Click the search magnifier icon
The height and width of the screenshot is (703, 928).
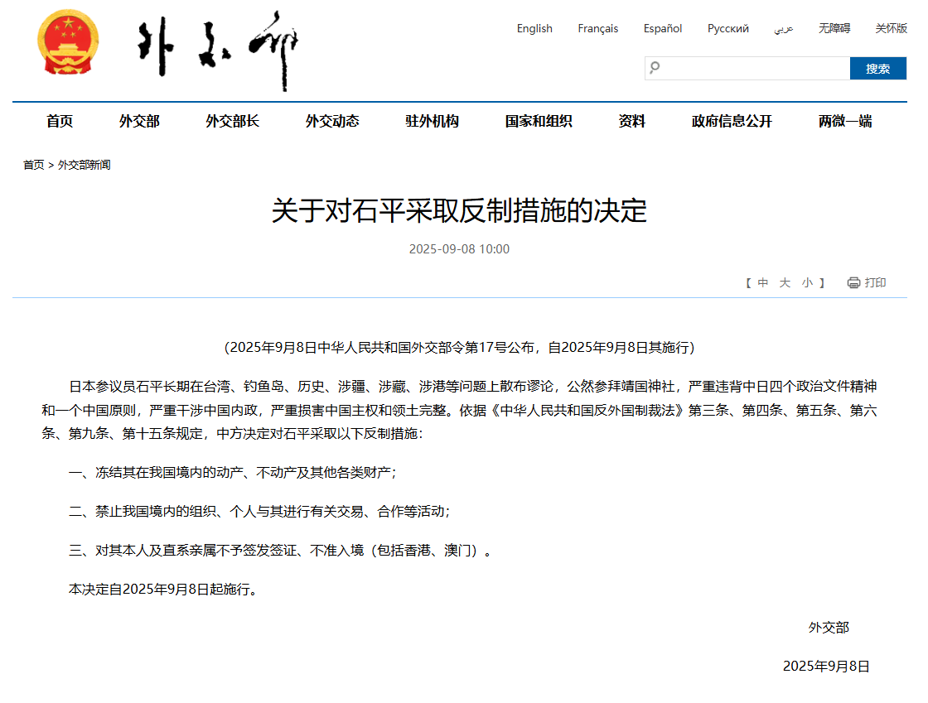click(655, 68)
